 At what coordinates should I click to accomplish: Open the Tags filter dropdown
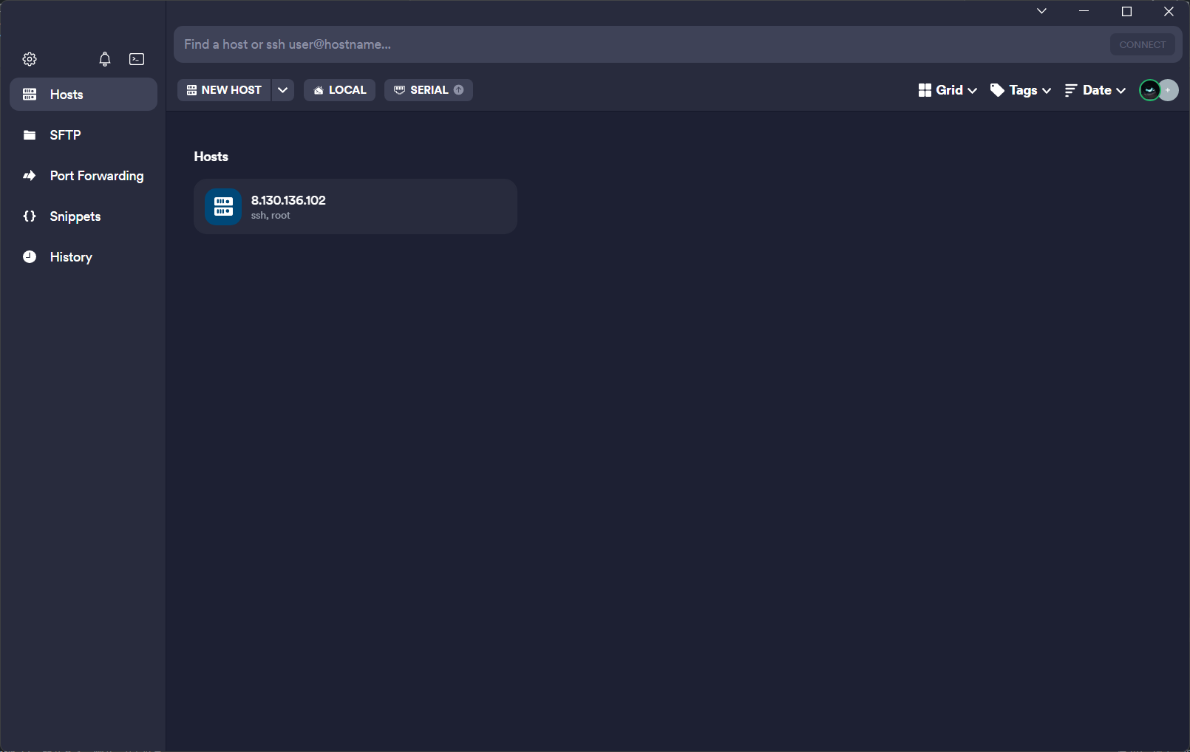coord(1021,90)
